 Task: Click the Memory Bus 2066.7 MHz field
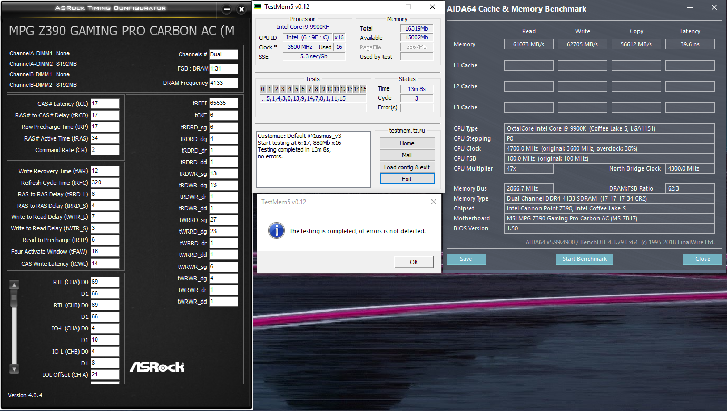(x=529, y=188)
